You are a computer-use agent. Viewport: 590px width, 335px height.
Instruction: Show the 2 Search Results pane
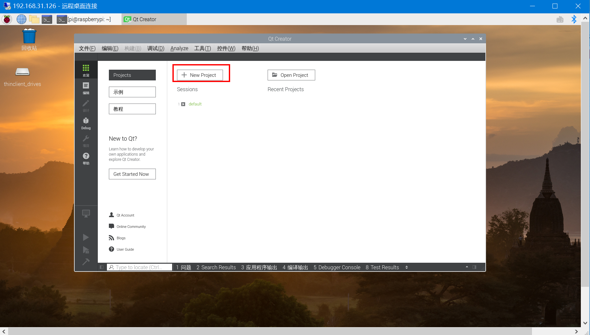coord(216,267)
